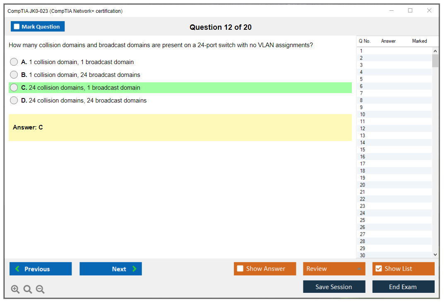Open the Review dropdown menu
The image size is (445, 304).
click(x=334, y=269)
